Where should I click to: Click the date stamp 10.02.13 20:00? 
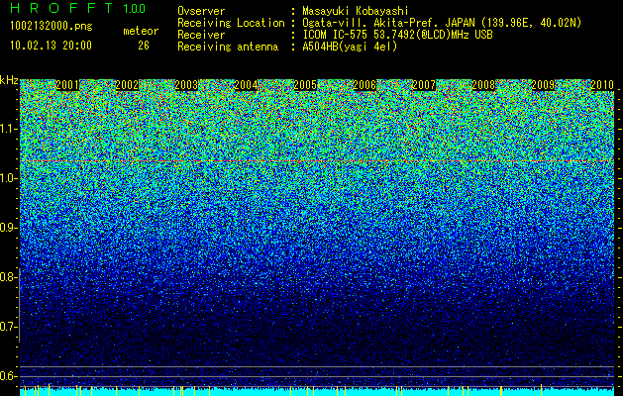[x=51, y=46]
